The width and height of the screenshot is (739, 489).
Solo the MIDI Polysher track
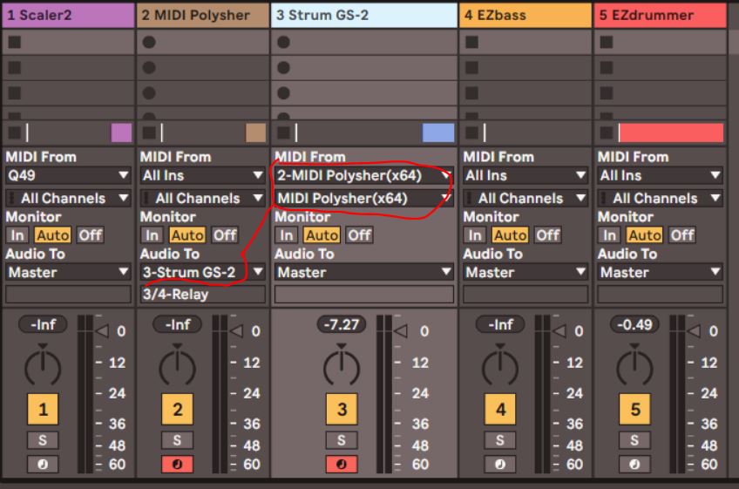[177, 440]
